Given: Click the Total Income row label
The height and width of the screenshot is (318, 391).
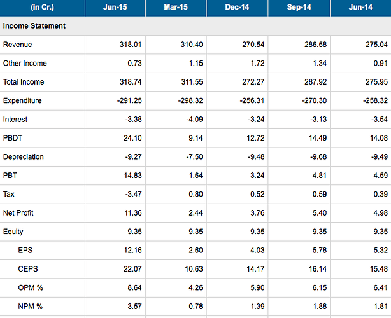Looking at the screenshot, I should [x=24, y=82].
